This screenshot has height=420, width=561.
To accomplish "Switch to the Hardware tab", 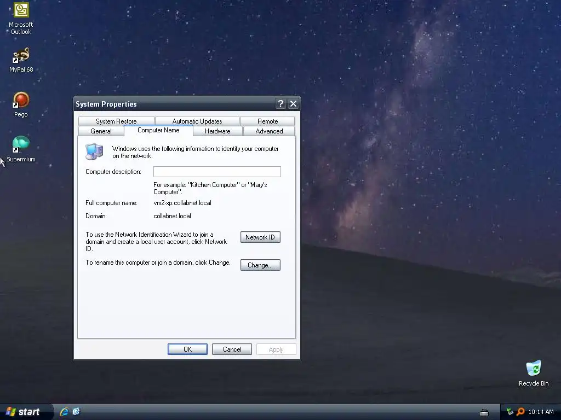I will coord(217,131).
